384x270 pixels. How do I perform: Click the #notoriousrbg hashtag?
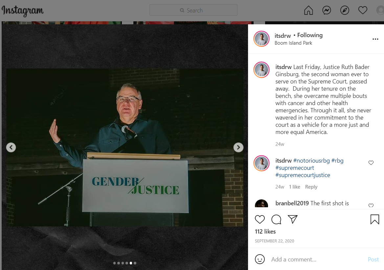pyautogui.click(x=311, y=161)
